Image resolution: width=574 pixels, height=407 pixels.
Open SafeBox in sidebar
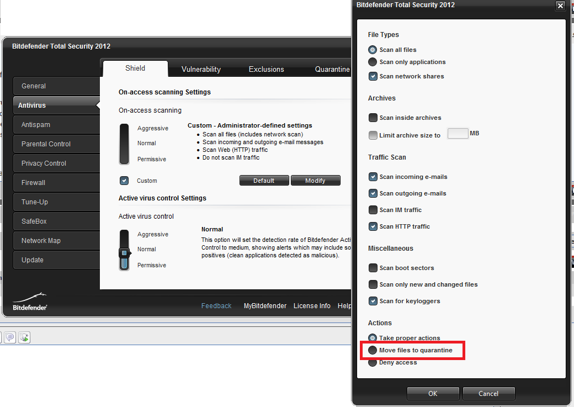(57, 221)
